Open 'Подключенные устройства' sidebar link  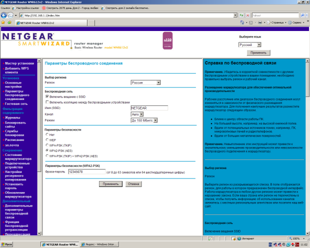coord(17,165)
